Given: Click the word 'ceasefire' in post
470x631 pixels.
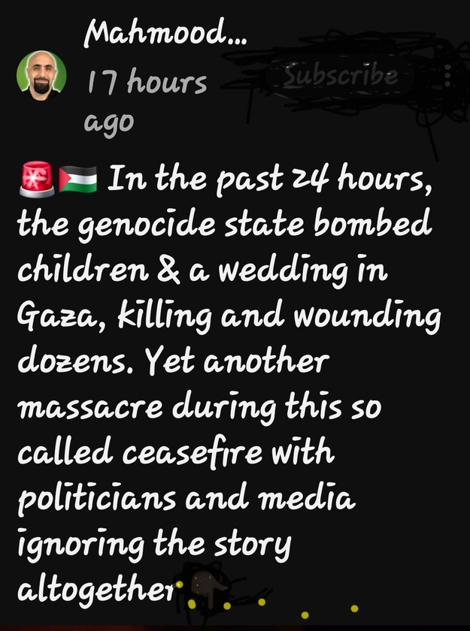Looking at the screenshot, I should click(191, 451).
